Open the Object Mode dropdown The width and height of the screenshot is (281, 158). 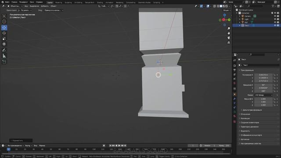pyautogui.click(x=15, y=6)
